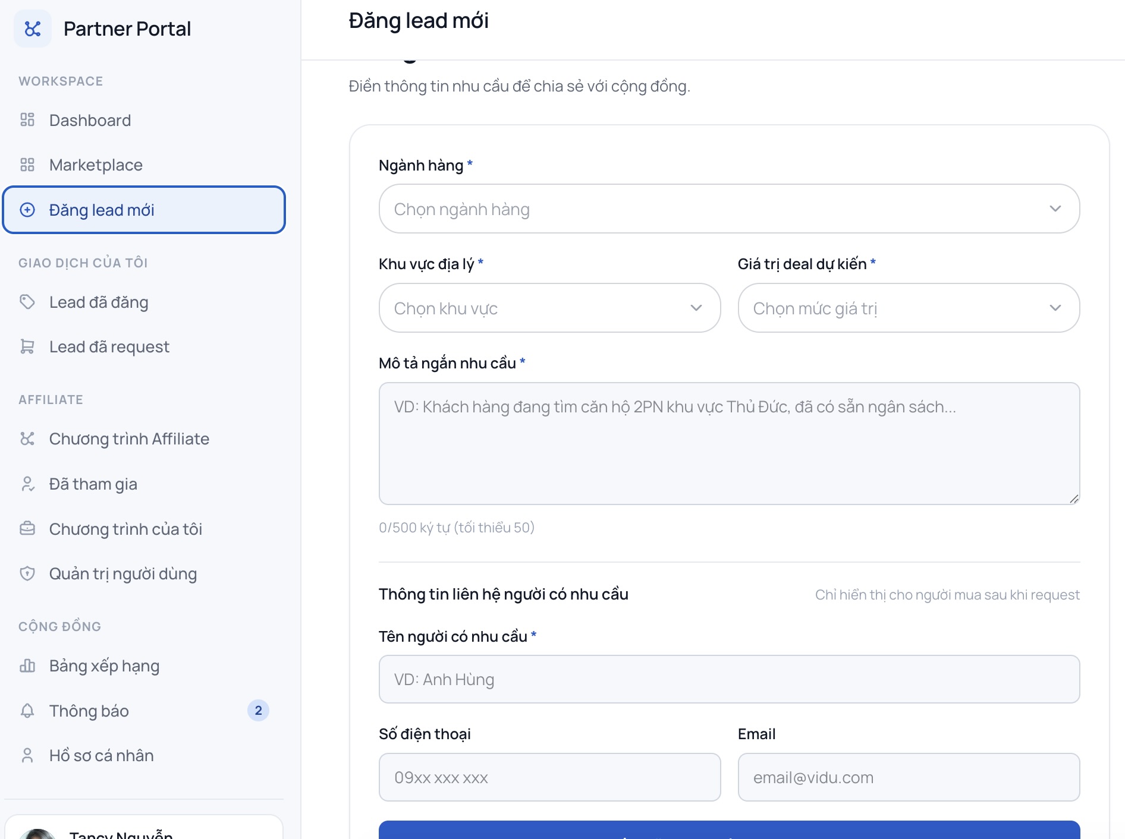Open Chương trình của tôi page
The width and height of the screenshot is (1125, 839).
pos(144,528)
